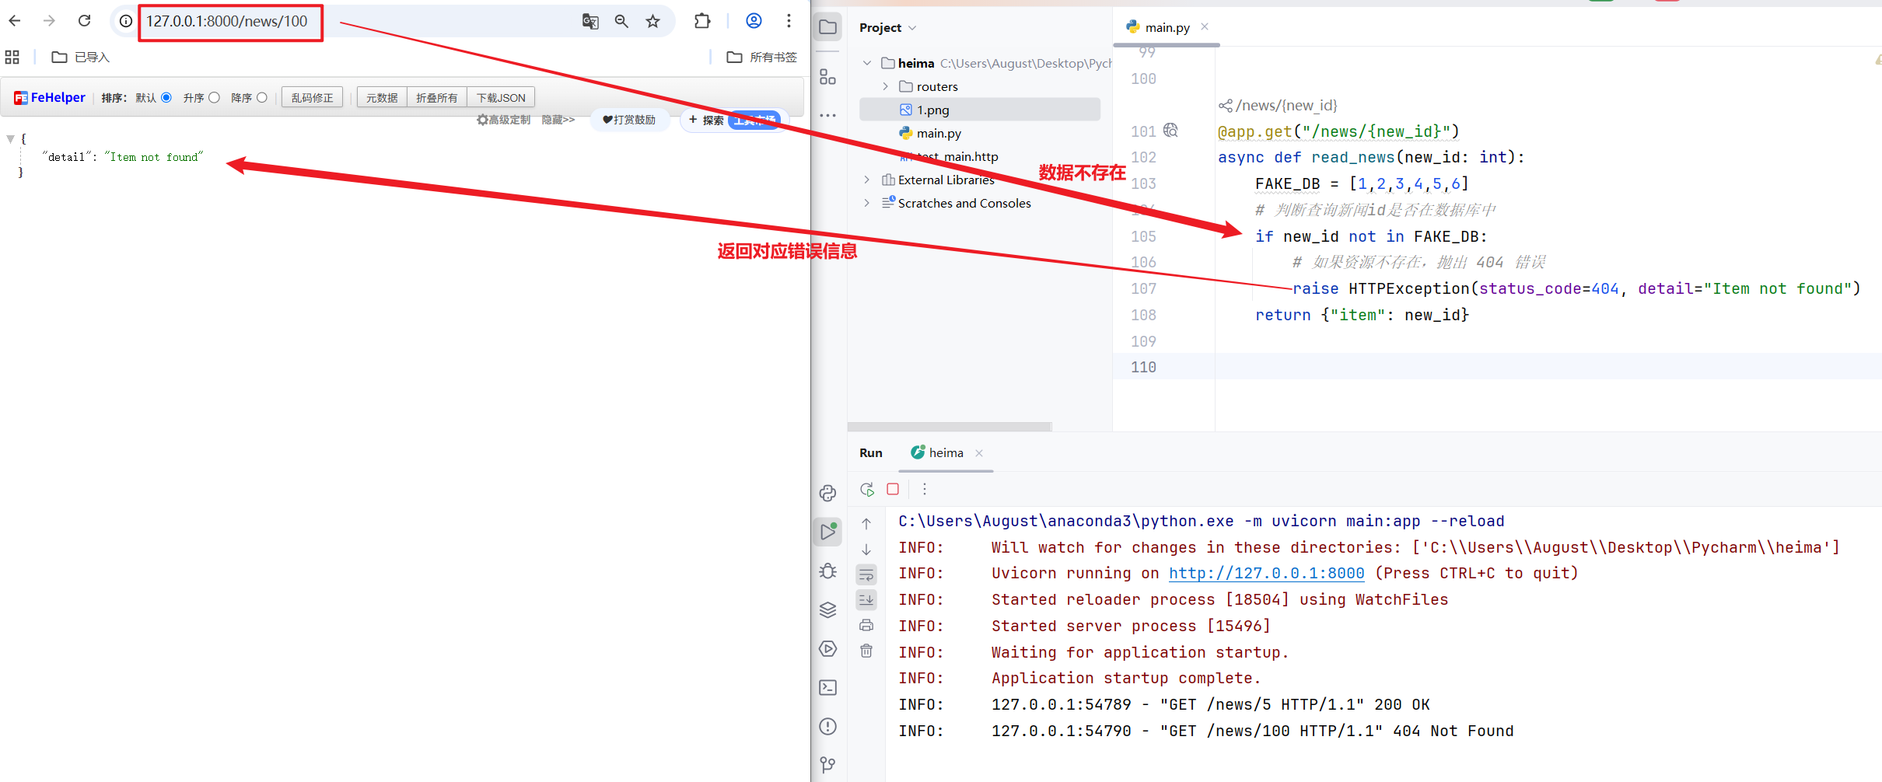
Task: Switch to the main.py editor tab
Action: point(1167,27)
